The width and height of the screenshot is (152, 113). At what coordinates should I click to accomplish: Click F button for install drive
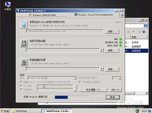click(102, 69)
